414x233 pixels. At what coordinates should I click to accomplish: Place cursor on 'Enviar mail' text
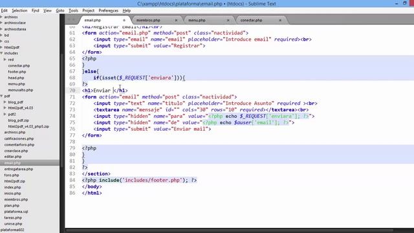pyautogui.click(x=189, y=129)
